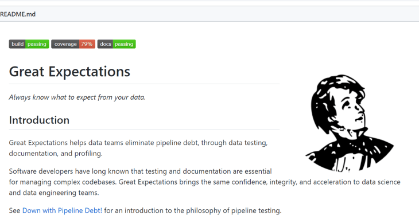Open the coverage 79% badge
The width and height of the screenshot is (419, 223).
pos(73,44)
